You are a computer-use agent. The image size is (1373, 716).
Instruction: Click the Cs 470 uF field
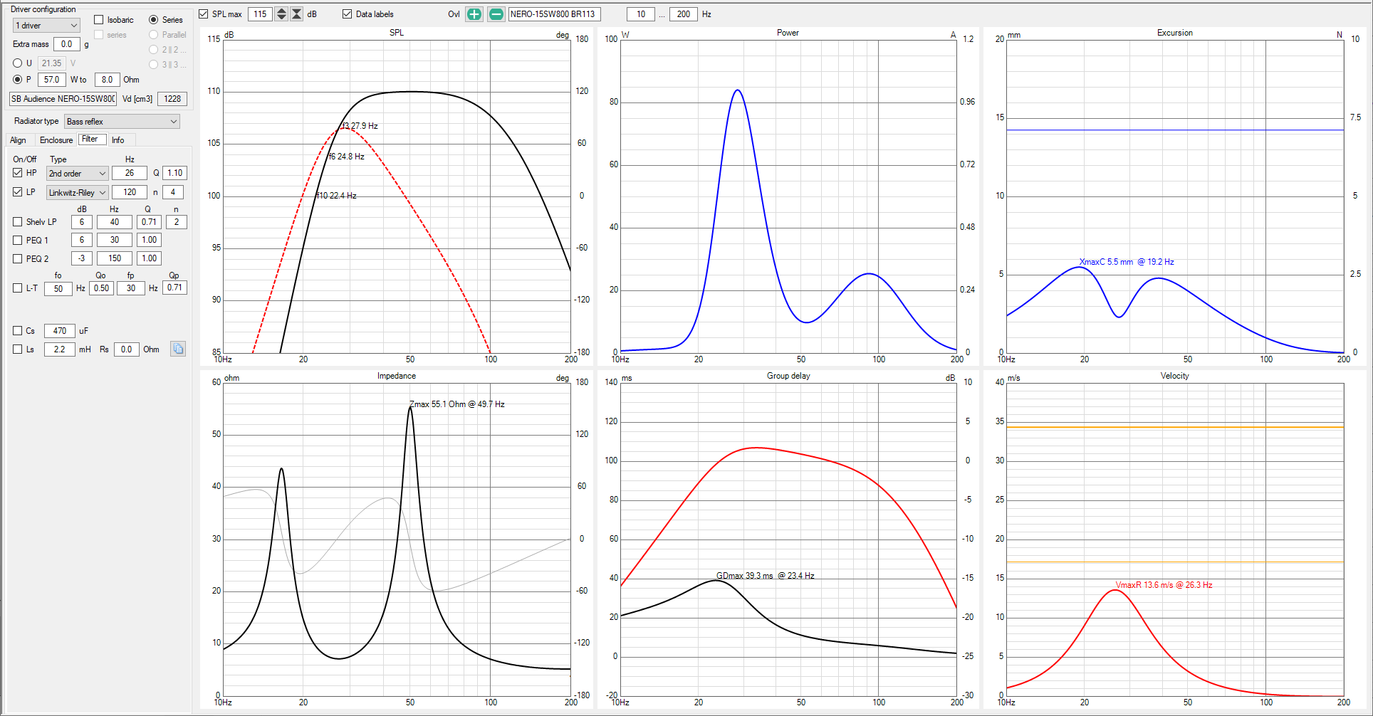click(x=60, y=331)
